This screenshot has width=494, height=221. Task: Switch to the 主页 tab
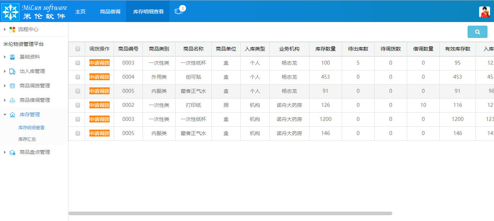click(80, 11)
